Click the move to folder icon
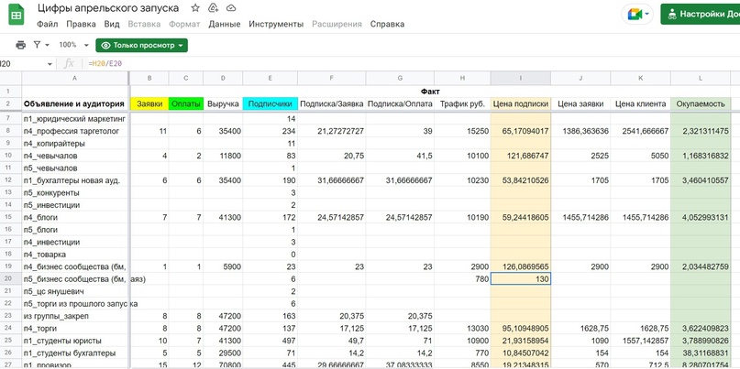 click(x=212, y=8)
